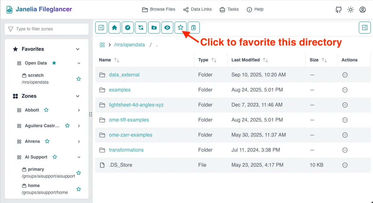This screenshot has width=373, height=203.
Task: Expand the Ahrens zone
Action: tap(79, 142)
